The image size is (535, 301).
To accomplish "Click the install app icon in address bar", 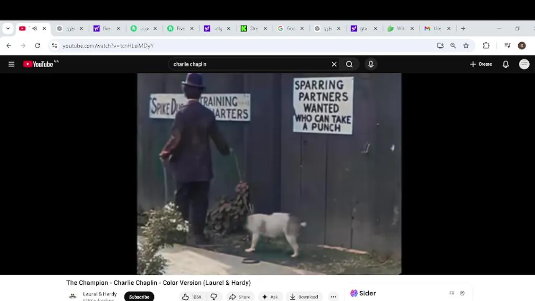I will coord(440,46).
